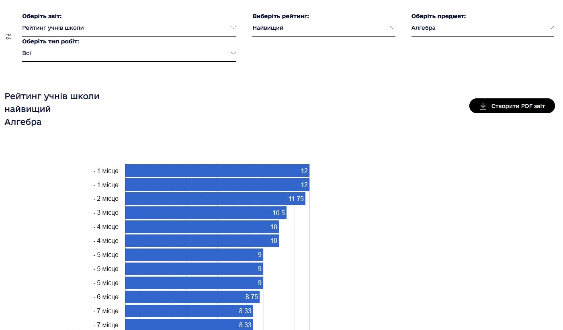Click the chevron next to Найвищий

(393, 28)
